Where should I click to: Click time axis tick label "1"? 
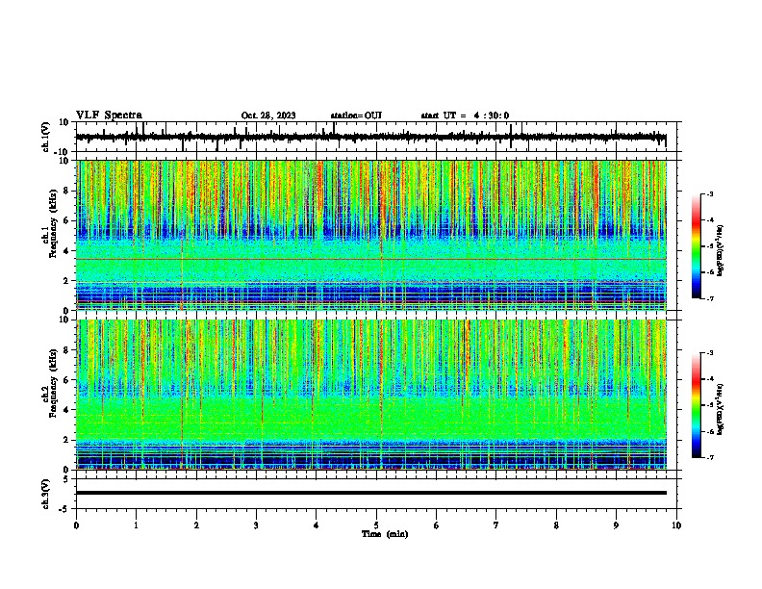pyautogui.click(x=136, y=525)
